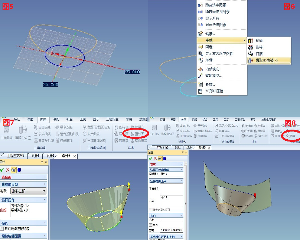This screenshot has height=240, width=300.
Task: Open the 类型 dropdown showing 曲线-曲线
Action: tap(29, 191)
